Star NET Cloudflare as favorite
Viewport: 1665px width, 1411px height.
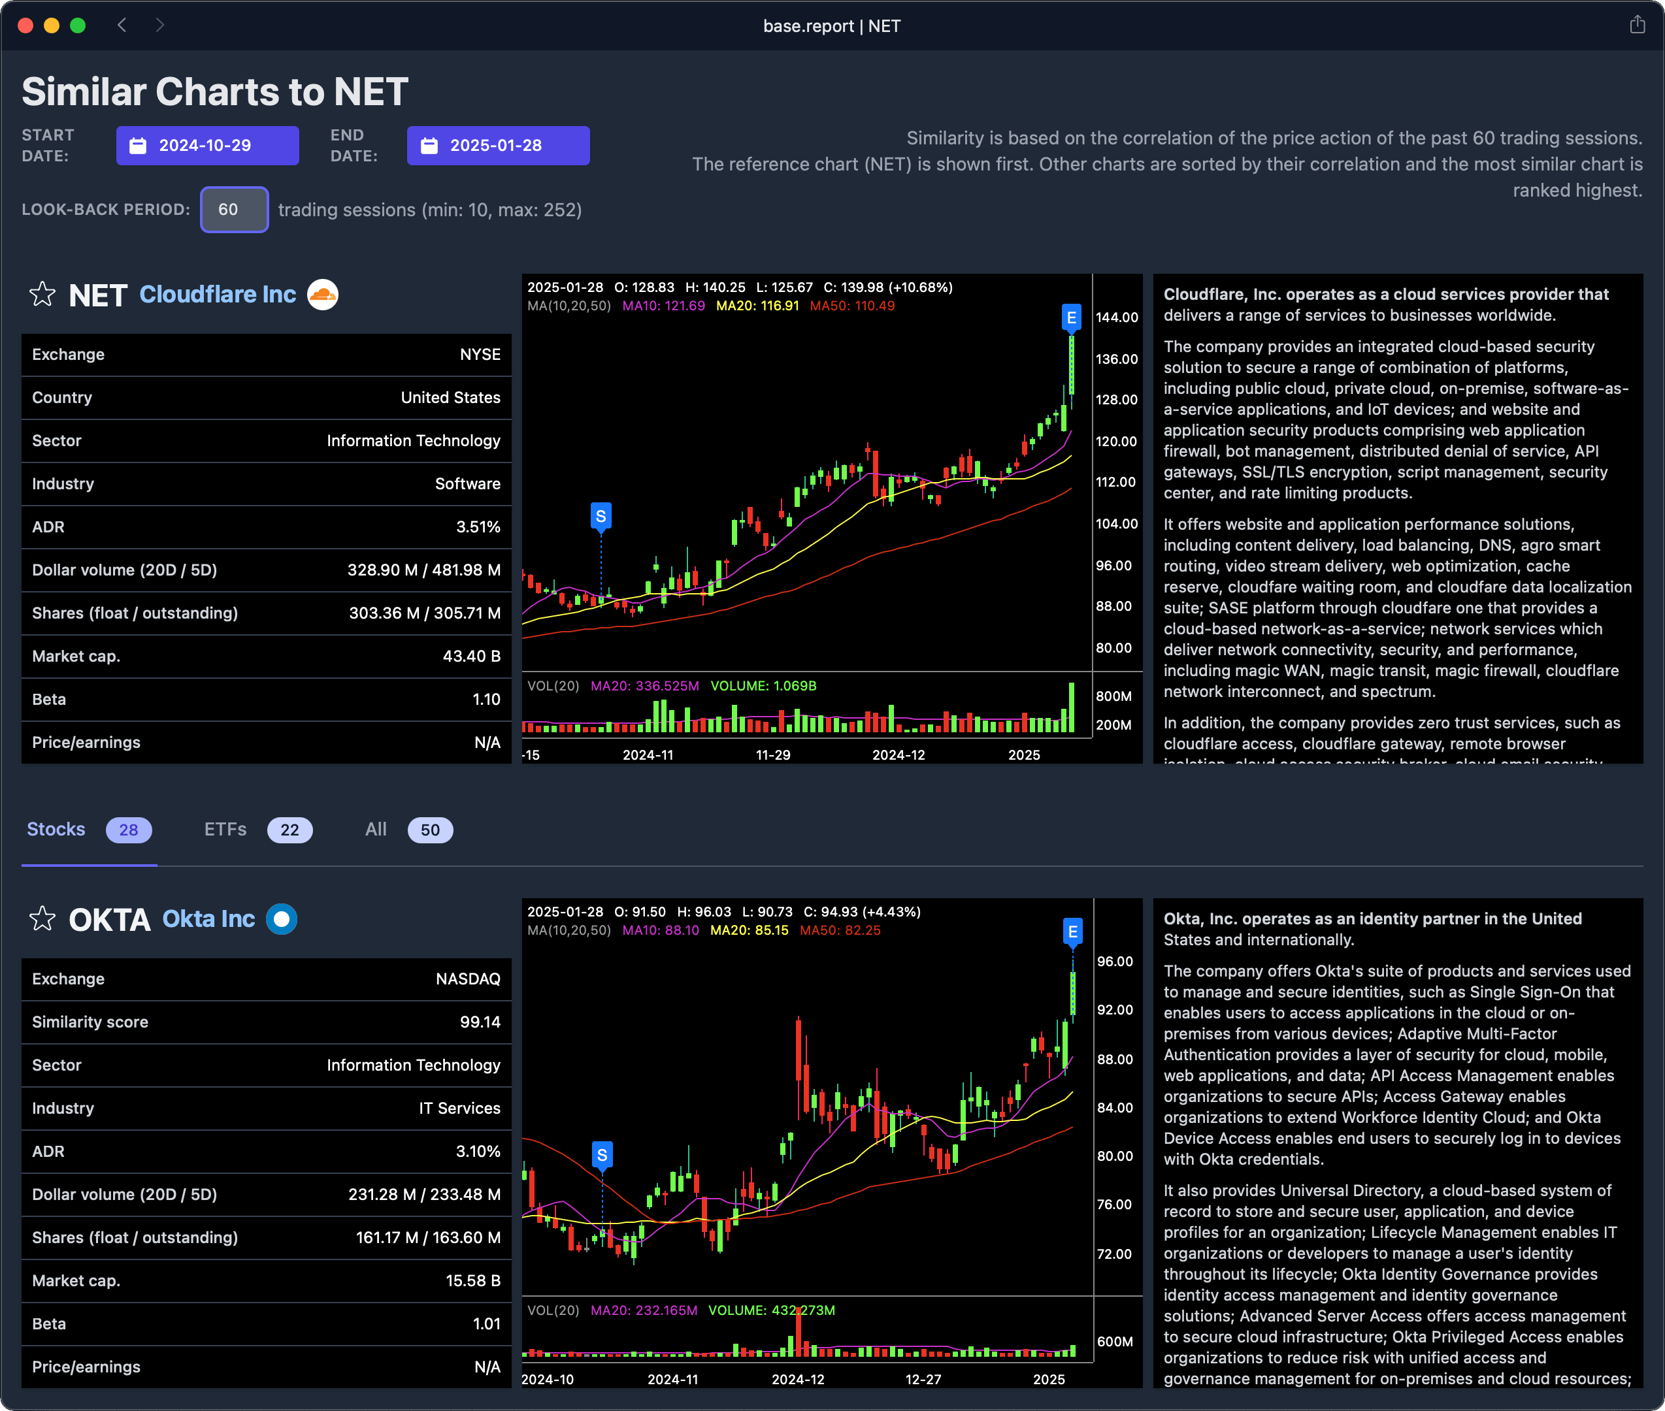tap(42, 295)
